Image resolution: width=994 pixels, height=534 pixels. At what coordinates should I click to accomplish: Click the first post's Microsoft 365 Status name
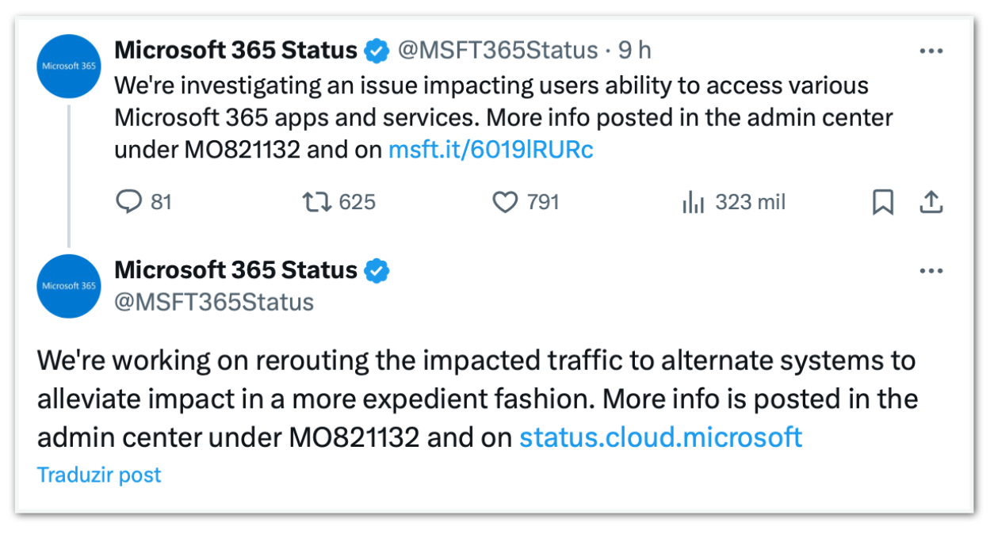236,51
